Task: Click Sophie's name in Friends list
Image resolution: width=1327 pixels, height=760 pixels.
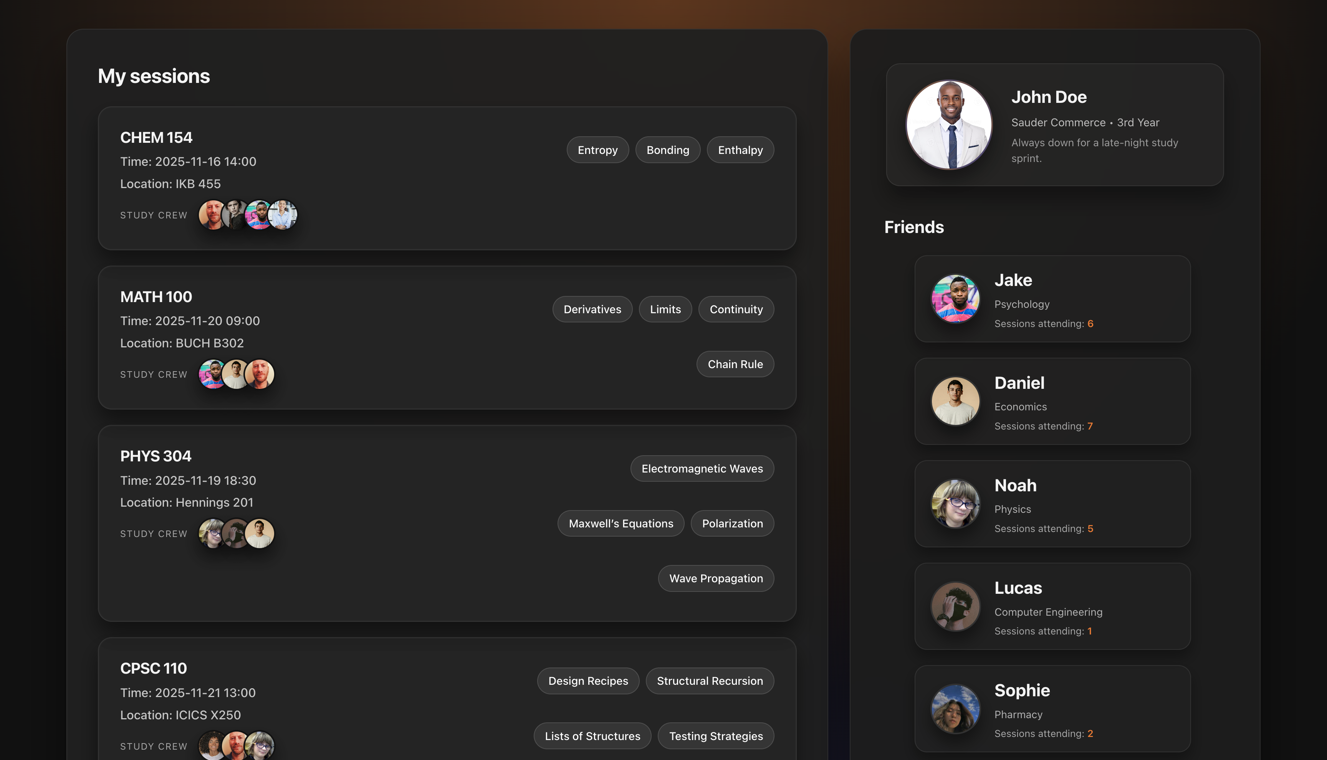Action: pyautogui.click(x=1022, y=690)
